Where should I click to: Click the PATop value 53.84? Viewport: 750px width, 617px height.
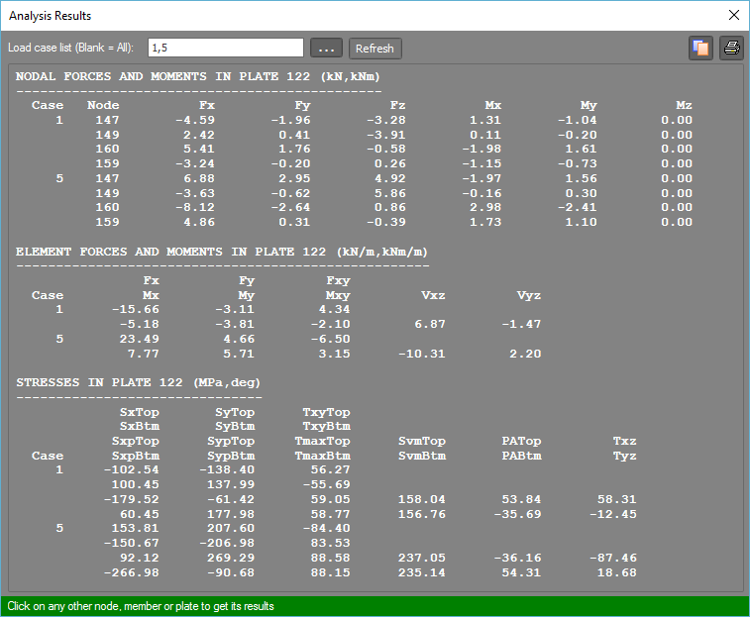(521, 499)
